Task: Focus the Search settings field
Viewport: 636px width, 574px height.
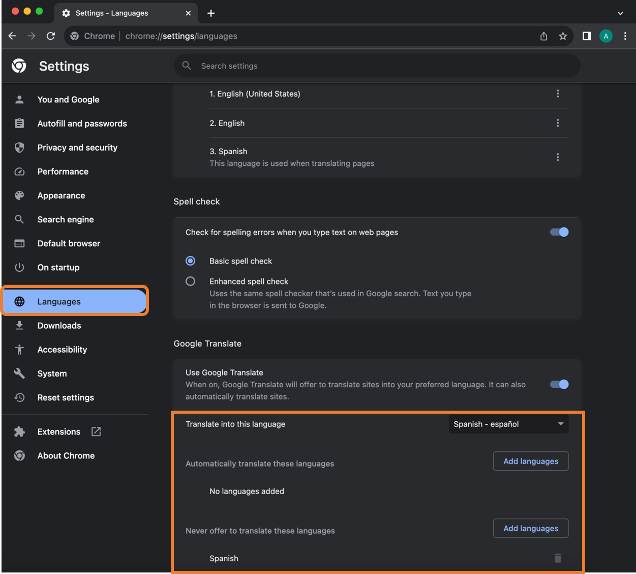Action: [377, 66]
